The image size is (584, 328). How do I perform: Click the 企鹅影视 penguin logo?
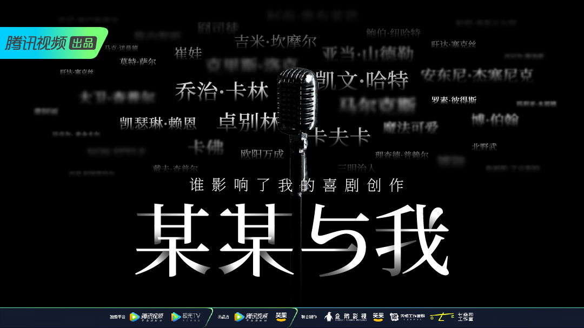[346, 317]
